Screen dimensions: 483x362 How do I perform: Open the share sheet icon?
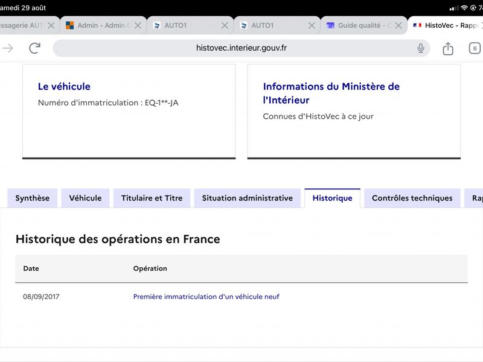pos(448,48)
